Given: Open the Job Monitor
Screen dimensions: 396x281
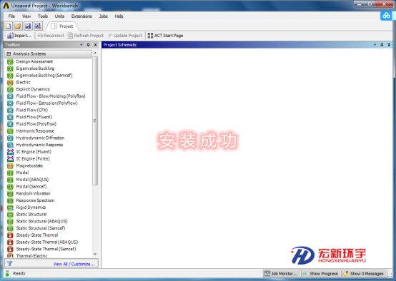Looking at the screenshot, I should pos(282,274).
